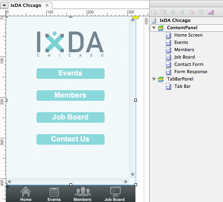
Task: Open the page tabs dropdown arrow
Action: point(4,5)
